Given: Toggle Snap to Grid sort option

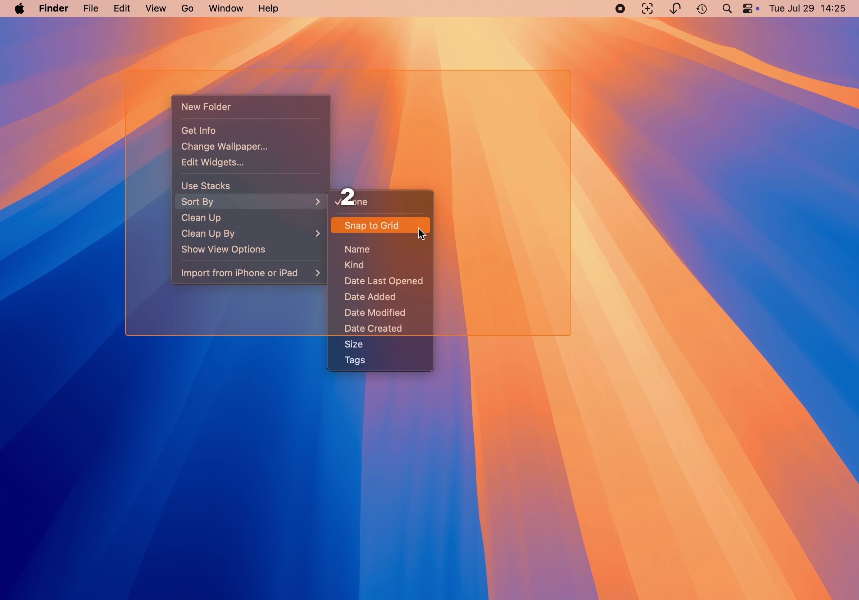Looking at the screenshot, I should click(372, 226).
